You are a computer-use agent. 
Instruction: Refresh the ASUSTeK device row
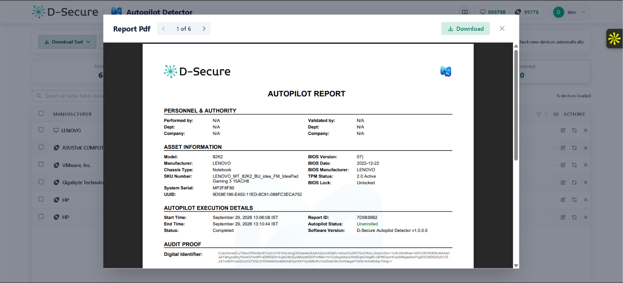point(574,148)
